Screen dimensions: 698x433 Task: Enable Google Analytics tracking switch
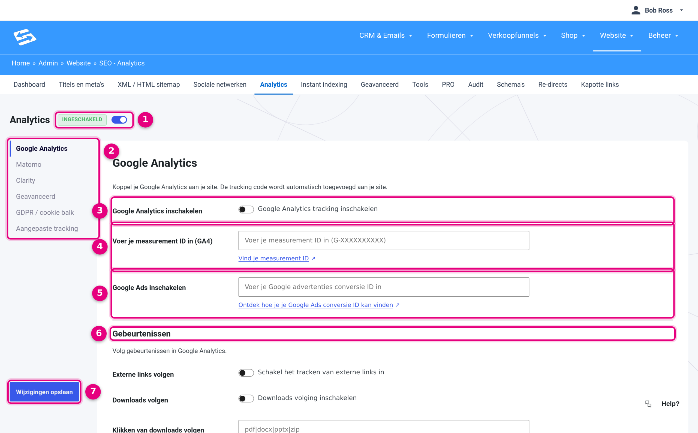click(x=246, y=209)
